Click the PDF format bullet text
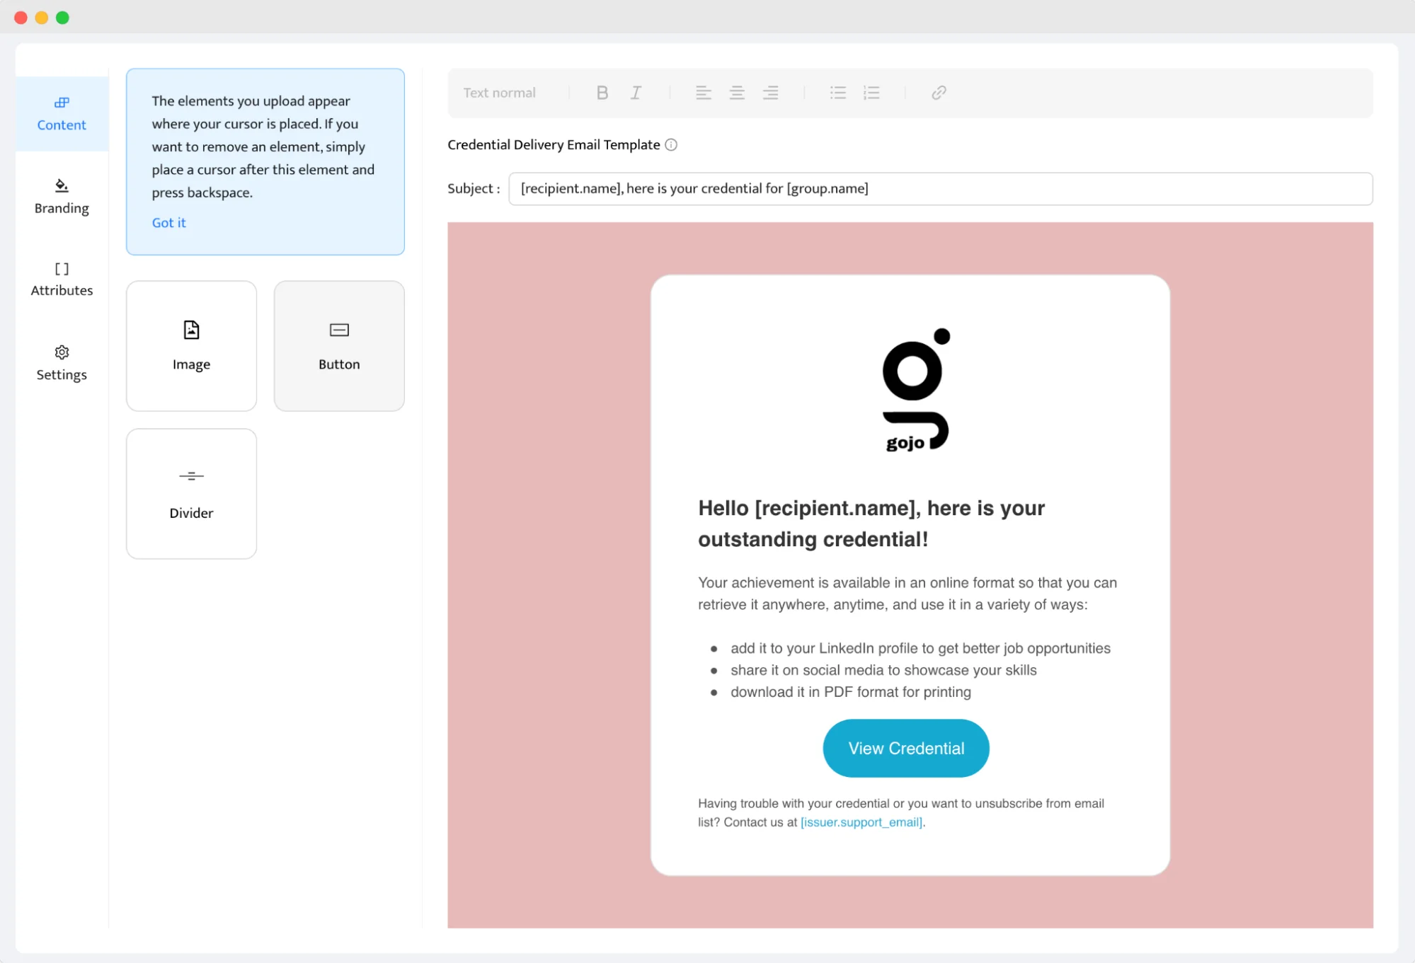The width and height of the screenshot is (1415, 963). [x=851, y=692]
